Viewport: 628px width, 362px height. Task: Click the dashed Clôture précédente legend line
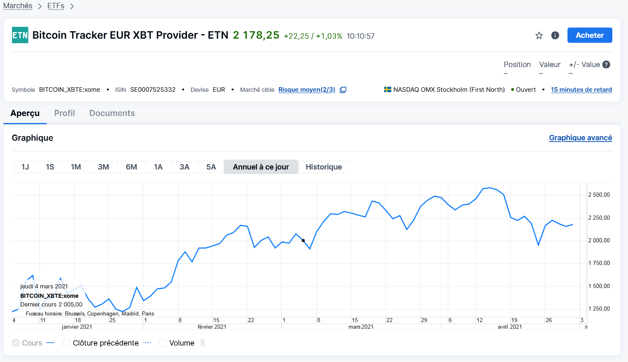pos(147,343)
